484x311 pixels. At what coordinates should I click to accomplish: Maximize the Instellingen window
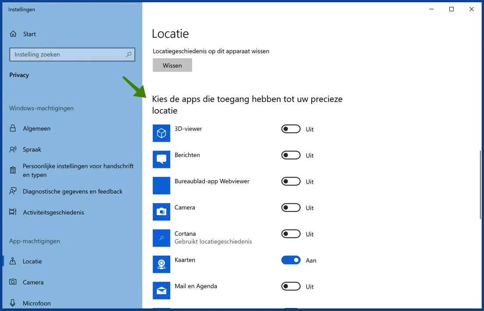tap(452, 9)
